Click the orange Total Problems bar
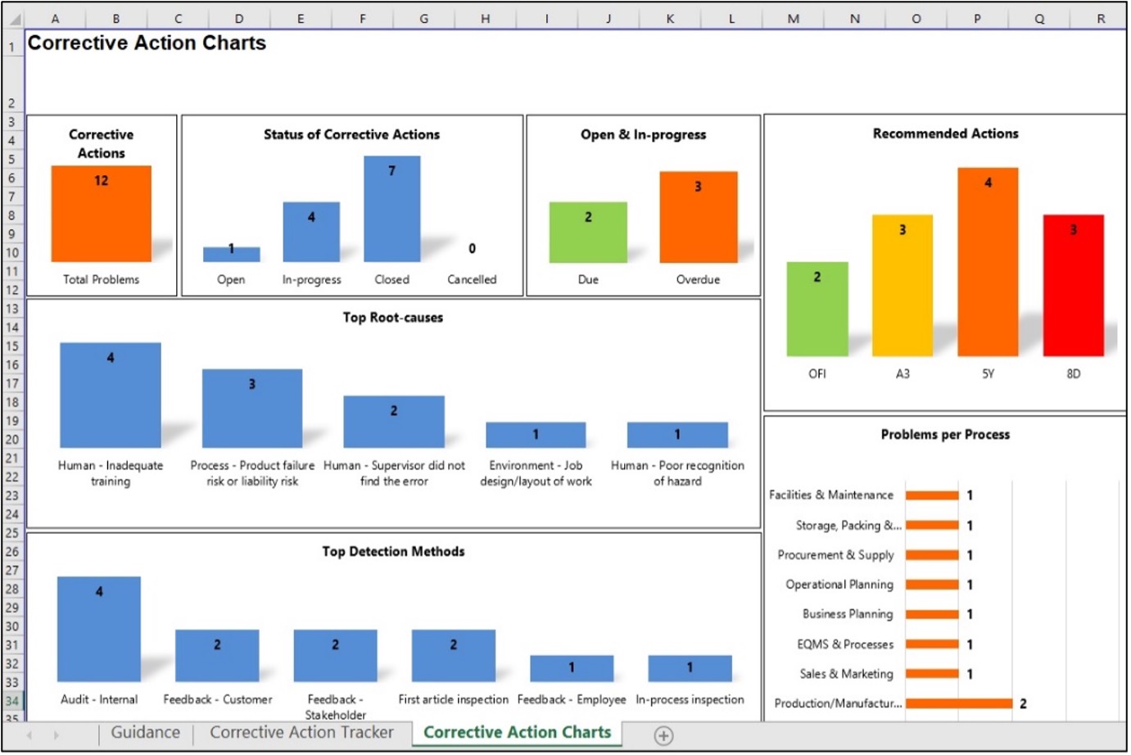 point(101,215)
